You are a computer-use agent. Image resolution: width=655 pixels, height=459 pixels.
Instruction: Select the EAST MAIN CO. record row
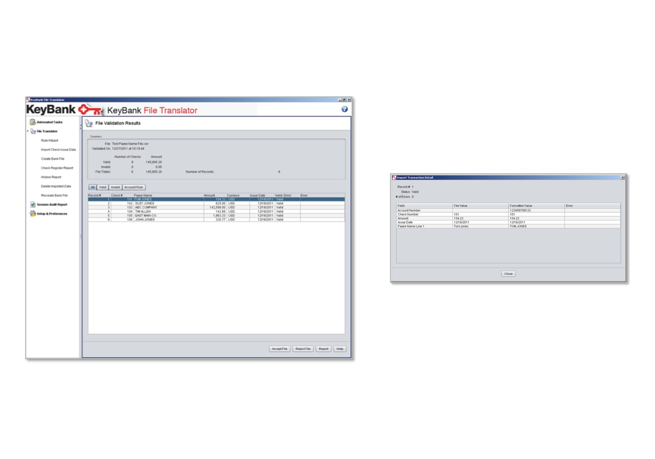216,216
